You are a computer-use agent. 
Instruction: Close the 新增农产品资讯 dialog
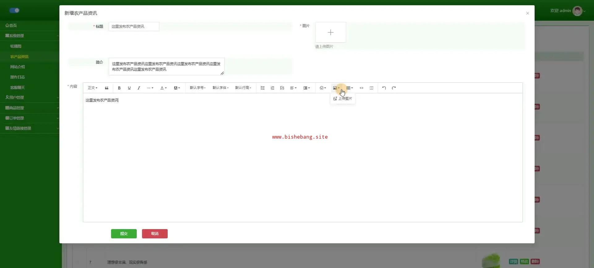[527, 13]
